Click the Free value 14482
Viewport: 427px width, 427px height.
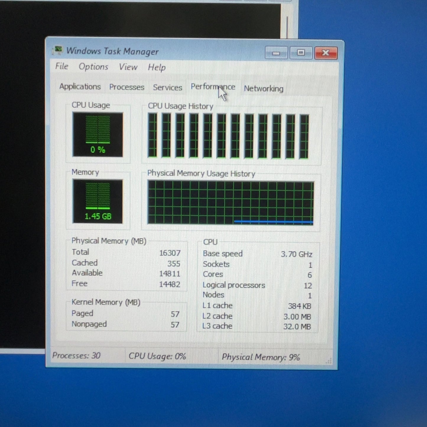coord(170,284)
